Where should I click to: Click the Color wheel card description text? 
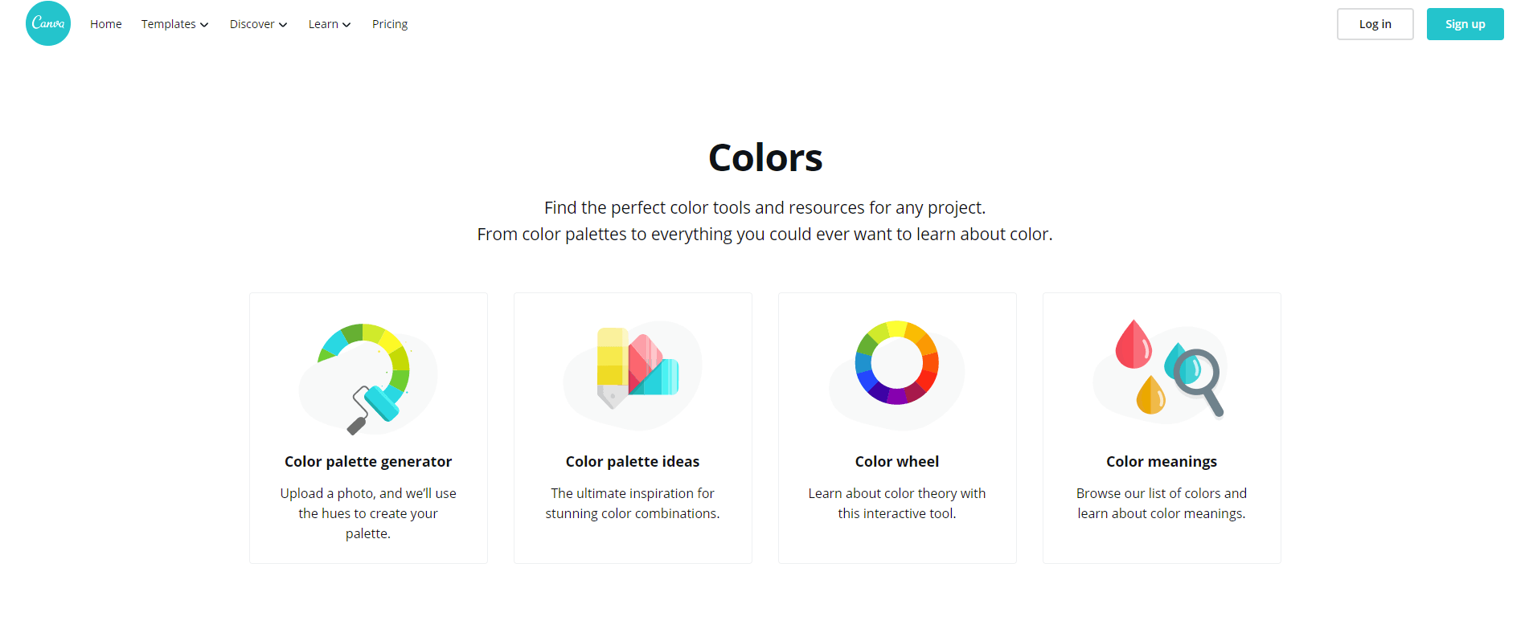pos(897,504)
